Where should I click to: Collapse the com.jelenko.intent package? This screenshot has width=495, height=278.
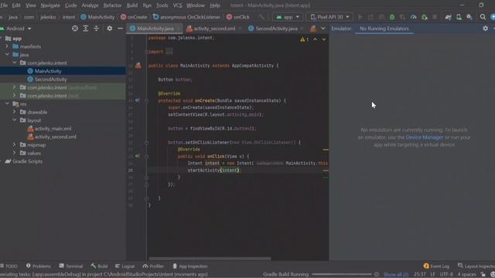click(15, 63)
